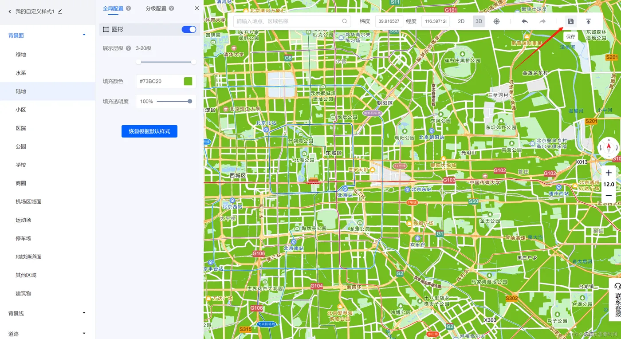Screen dimensions: 621x339
Task: Switch map to 3D view
Action: [x=479, y=21]
